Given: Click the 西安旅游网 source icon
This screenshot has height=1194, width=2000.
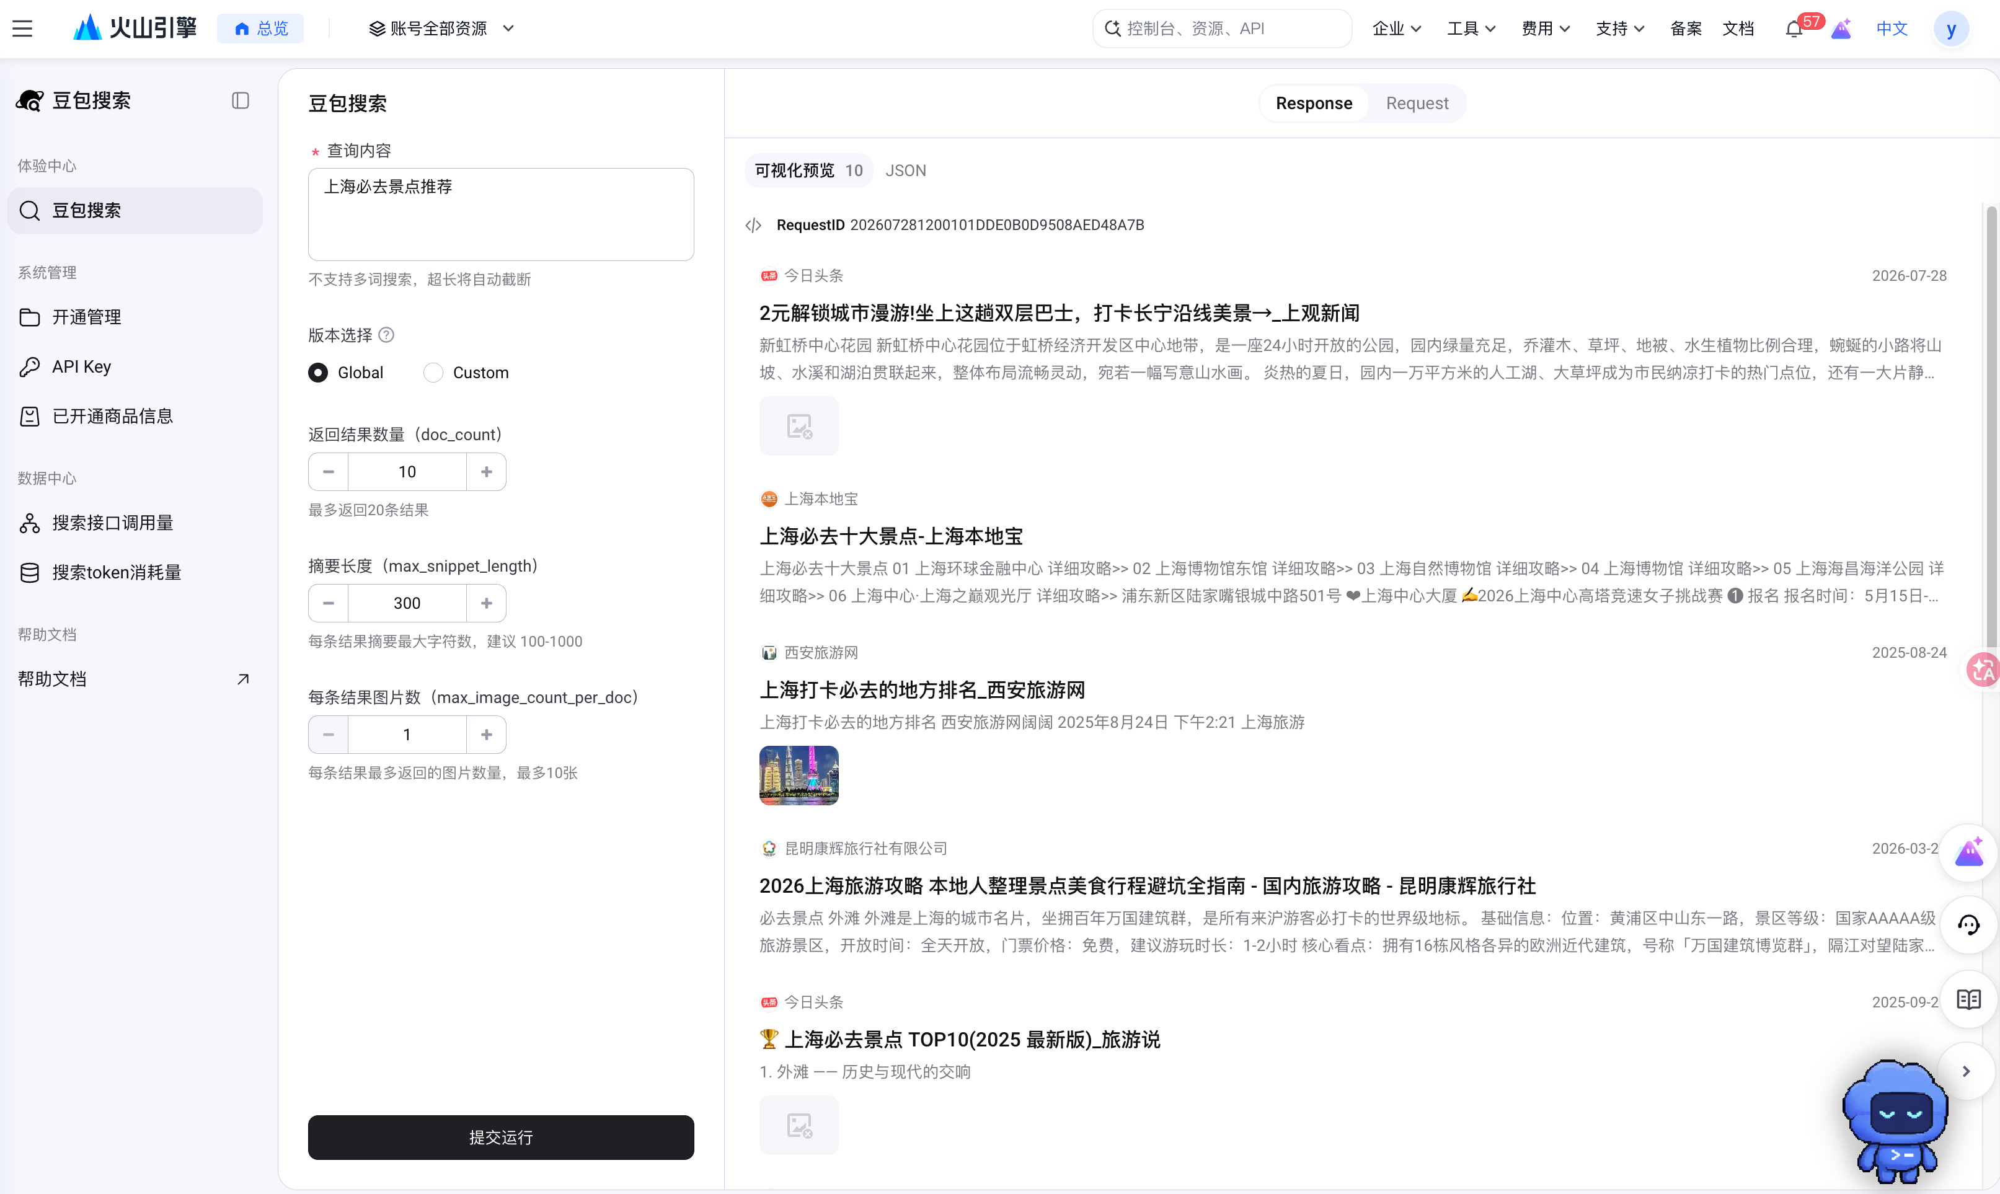Looking at the screenshot, I should 769,653.
